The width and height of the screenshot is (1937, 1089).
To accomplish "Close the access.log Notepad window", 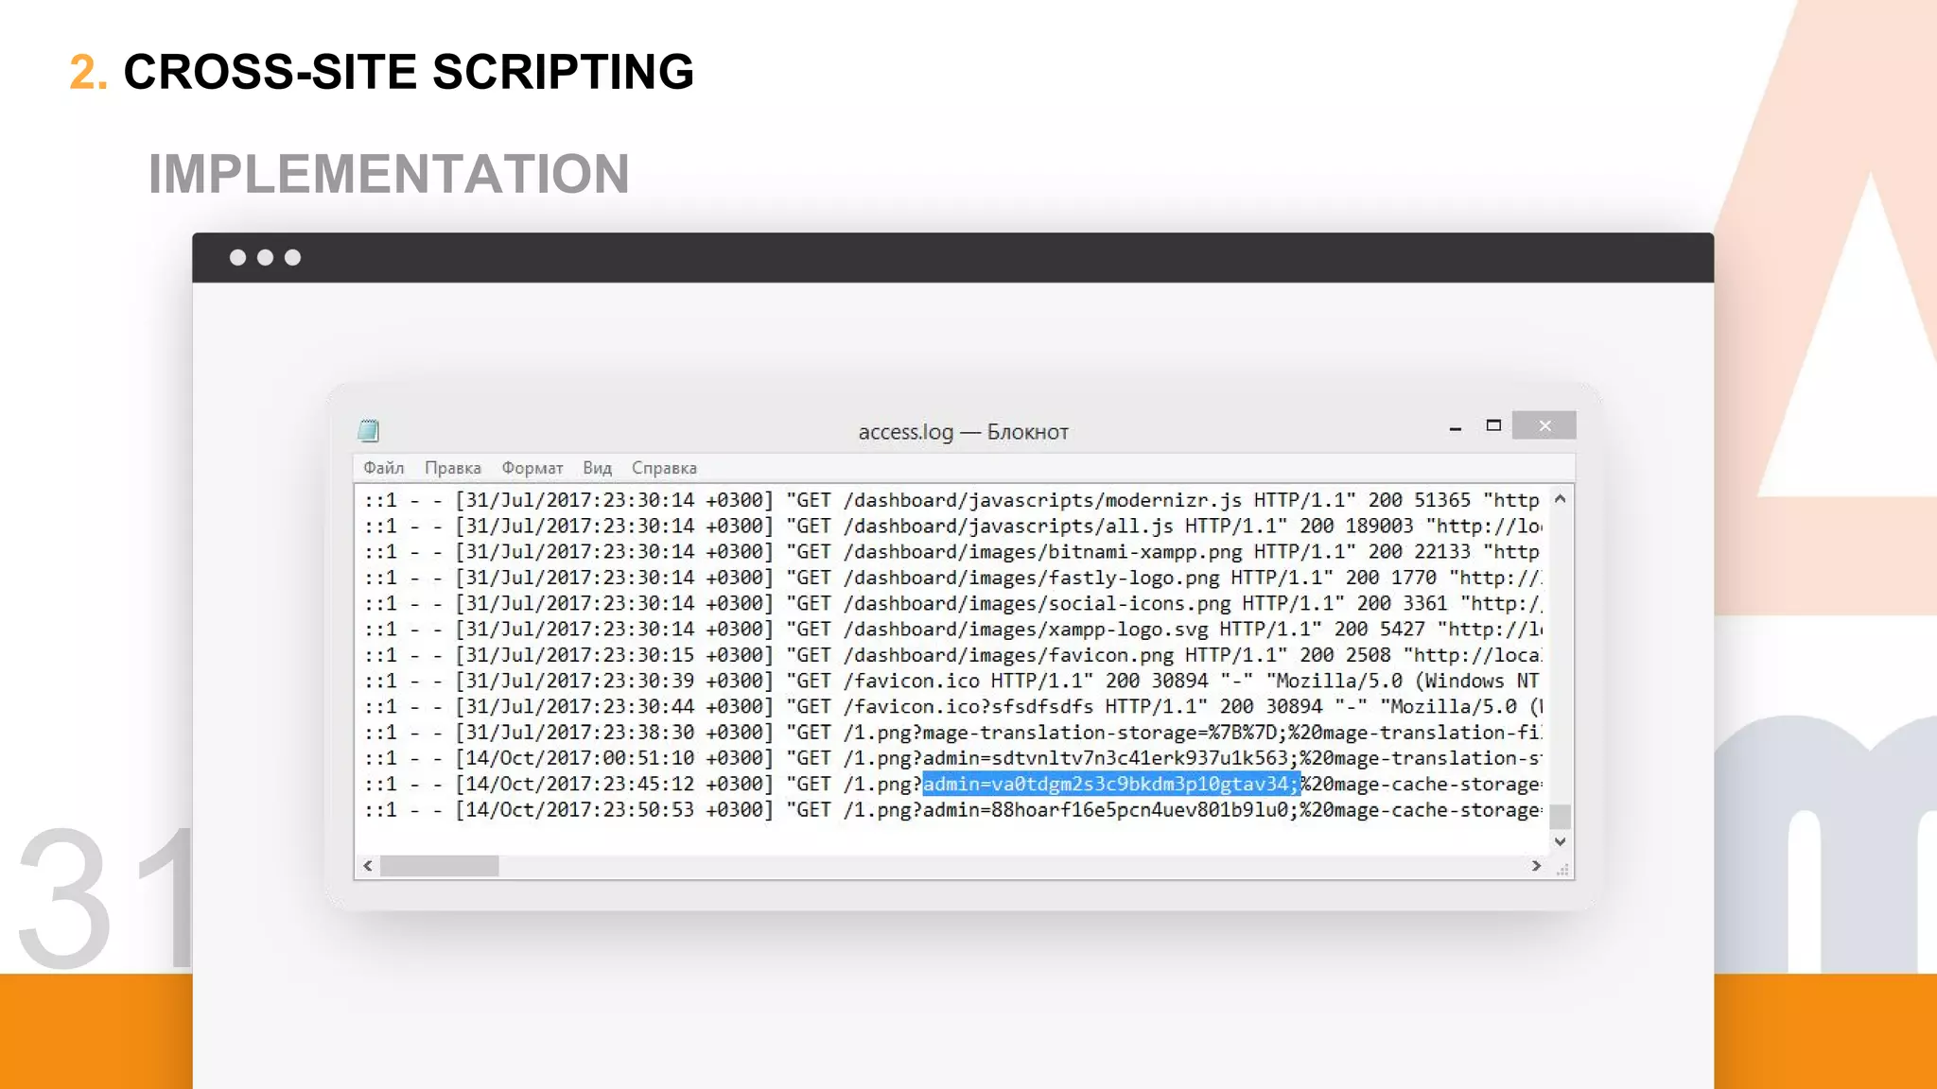I will (1544, 425).
